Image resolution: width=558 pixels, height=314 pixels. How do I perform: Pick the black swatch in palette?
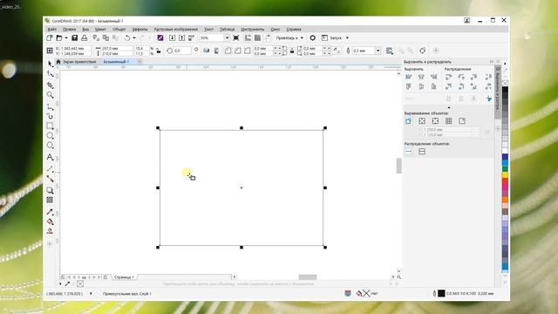coord(505,90)
